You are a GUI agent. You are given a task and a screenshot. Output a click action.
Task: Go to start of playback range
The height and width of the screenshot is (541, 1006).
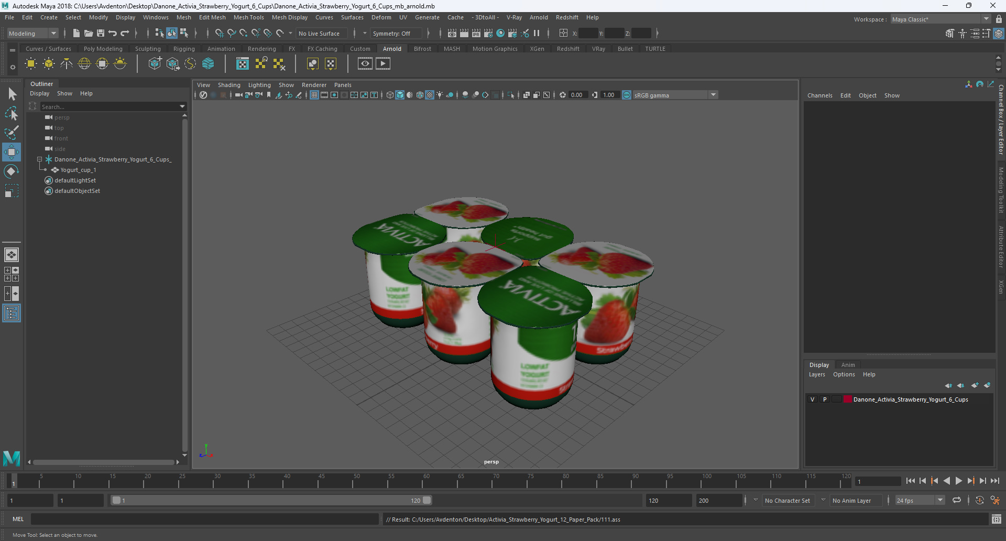point(910,481)
